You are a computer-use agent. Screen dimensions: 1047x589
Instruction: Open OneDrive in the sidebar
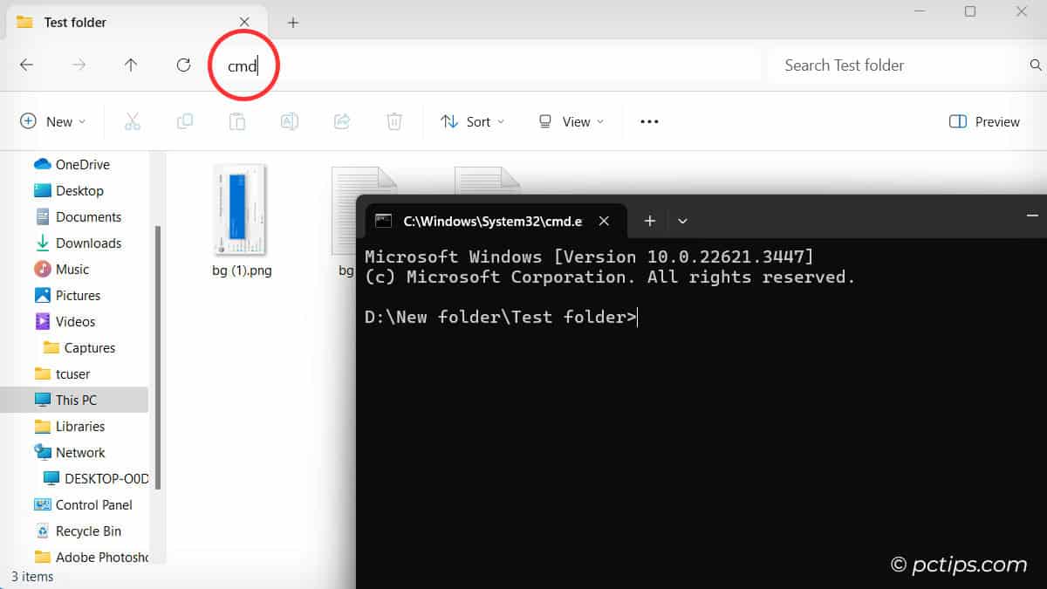pyautogui.click(x=83, y=164)
